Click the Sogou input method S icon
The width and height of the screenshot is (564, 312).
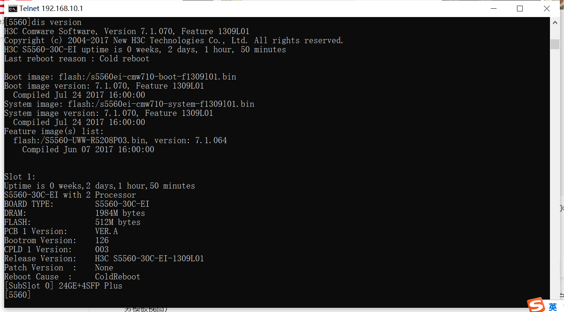(x=536, y=305)
